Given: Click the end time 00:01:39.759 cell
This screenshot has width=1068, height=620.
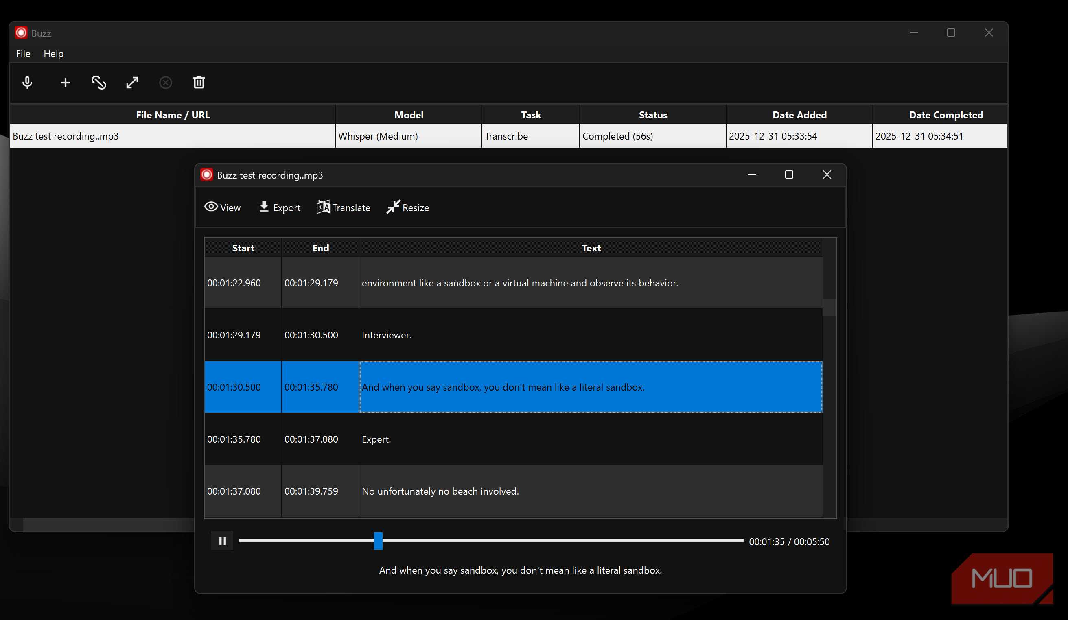Looking at the screenshot, I should [x=320, y=491].
